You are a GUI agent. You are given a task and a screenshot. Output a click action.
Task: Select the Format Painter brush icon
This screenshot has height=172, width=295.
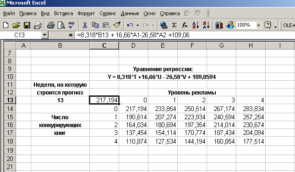(x=117, y=25)
